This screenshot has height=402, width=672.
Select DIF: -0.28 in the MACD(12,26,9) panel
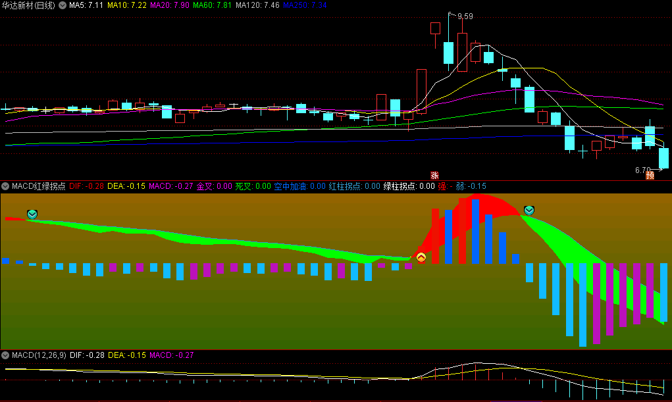click(87, 355)
